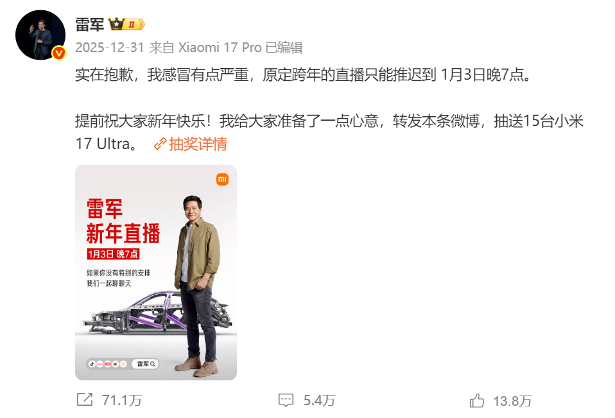Enlarge the 雷军新年直播 poster image

coord(156,272)
